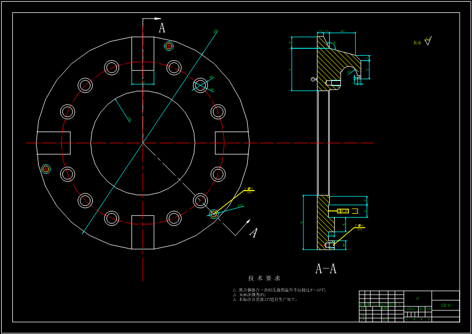Select the yellow hole callout text on section view
The width and height of the screenshot is (472, 334).
tap(359, 227)
